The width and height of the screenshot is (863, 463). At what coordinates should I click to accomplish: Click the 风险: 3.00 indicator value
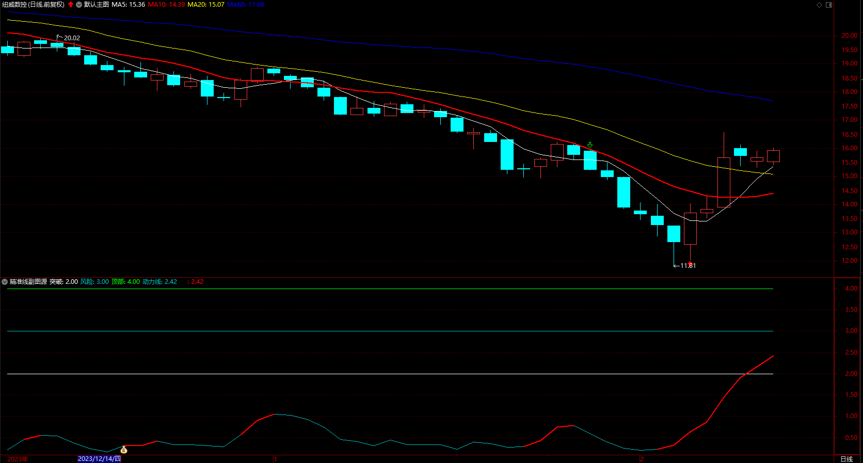[x=94, y=282]
